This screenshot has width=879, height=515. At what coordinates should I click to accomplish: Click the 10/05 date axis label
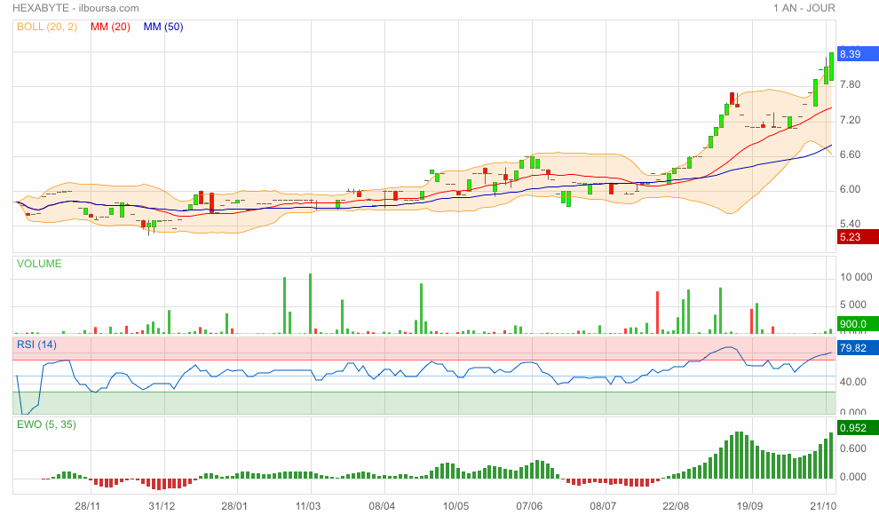coord(455,506)
